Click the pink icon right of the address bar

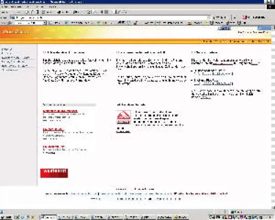click(244, 18)
